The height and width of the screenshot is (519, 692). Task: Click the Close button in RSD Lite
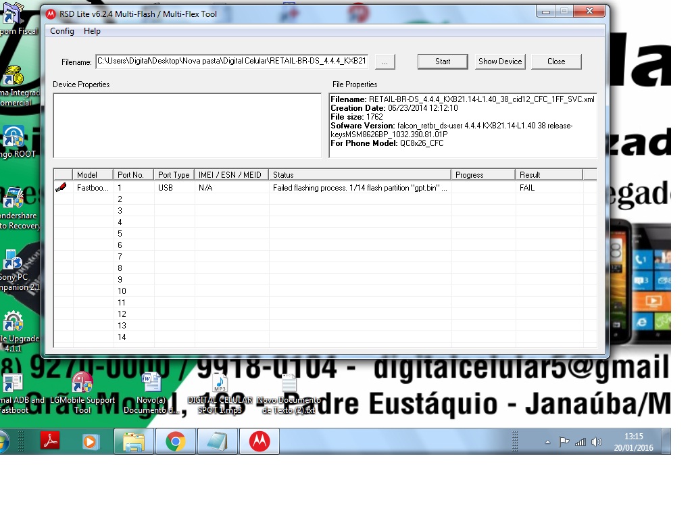pyautogui.click(x=556, y=61)
